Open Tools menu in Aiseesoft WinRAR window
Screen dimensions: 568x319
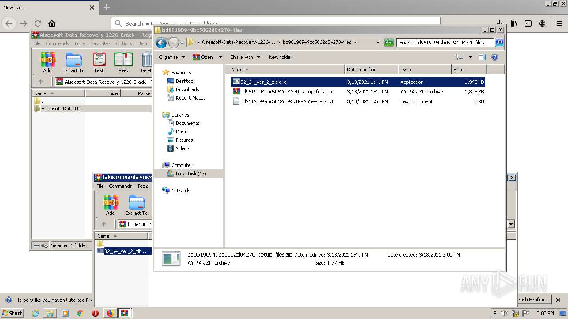(x=80, y=43)
